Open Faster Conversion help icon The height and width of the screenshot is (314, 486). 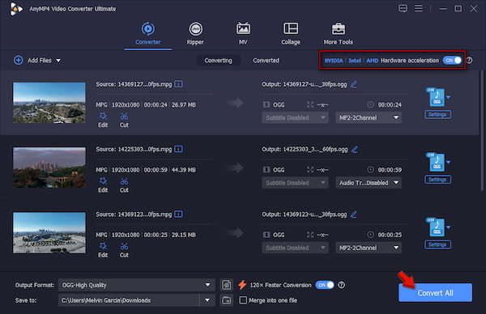coord(341,285)
